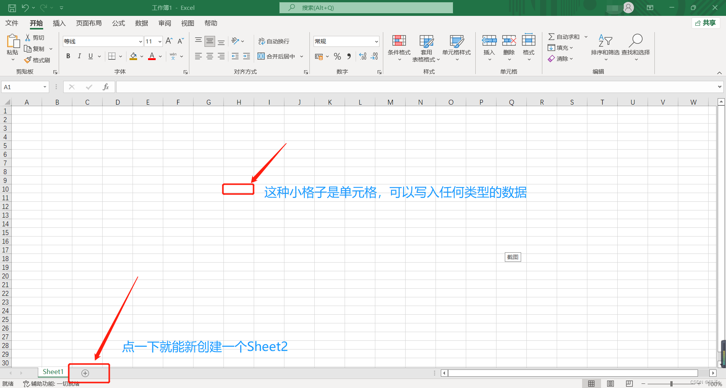This screenshot has height=388, width=726.
Task: Open the File (文件) tab
Action: click(x=12, y=23)
